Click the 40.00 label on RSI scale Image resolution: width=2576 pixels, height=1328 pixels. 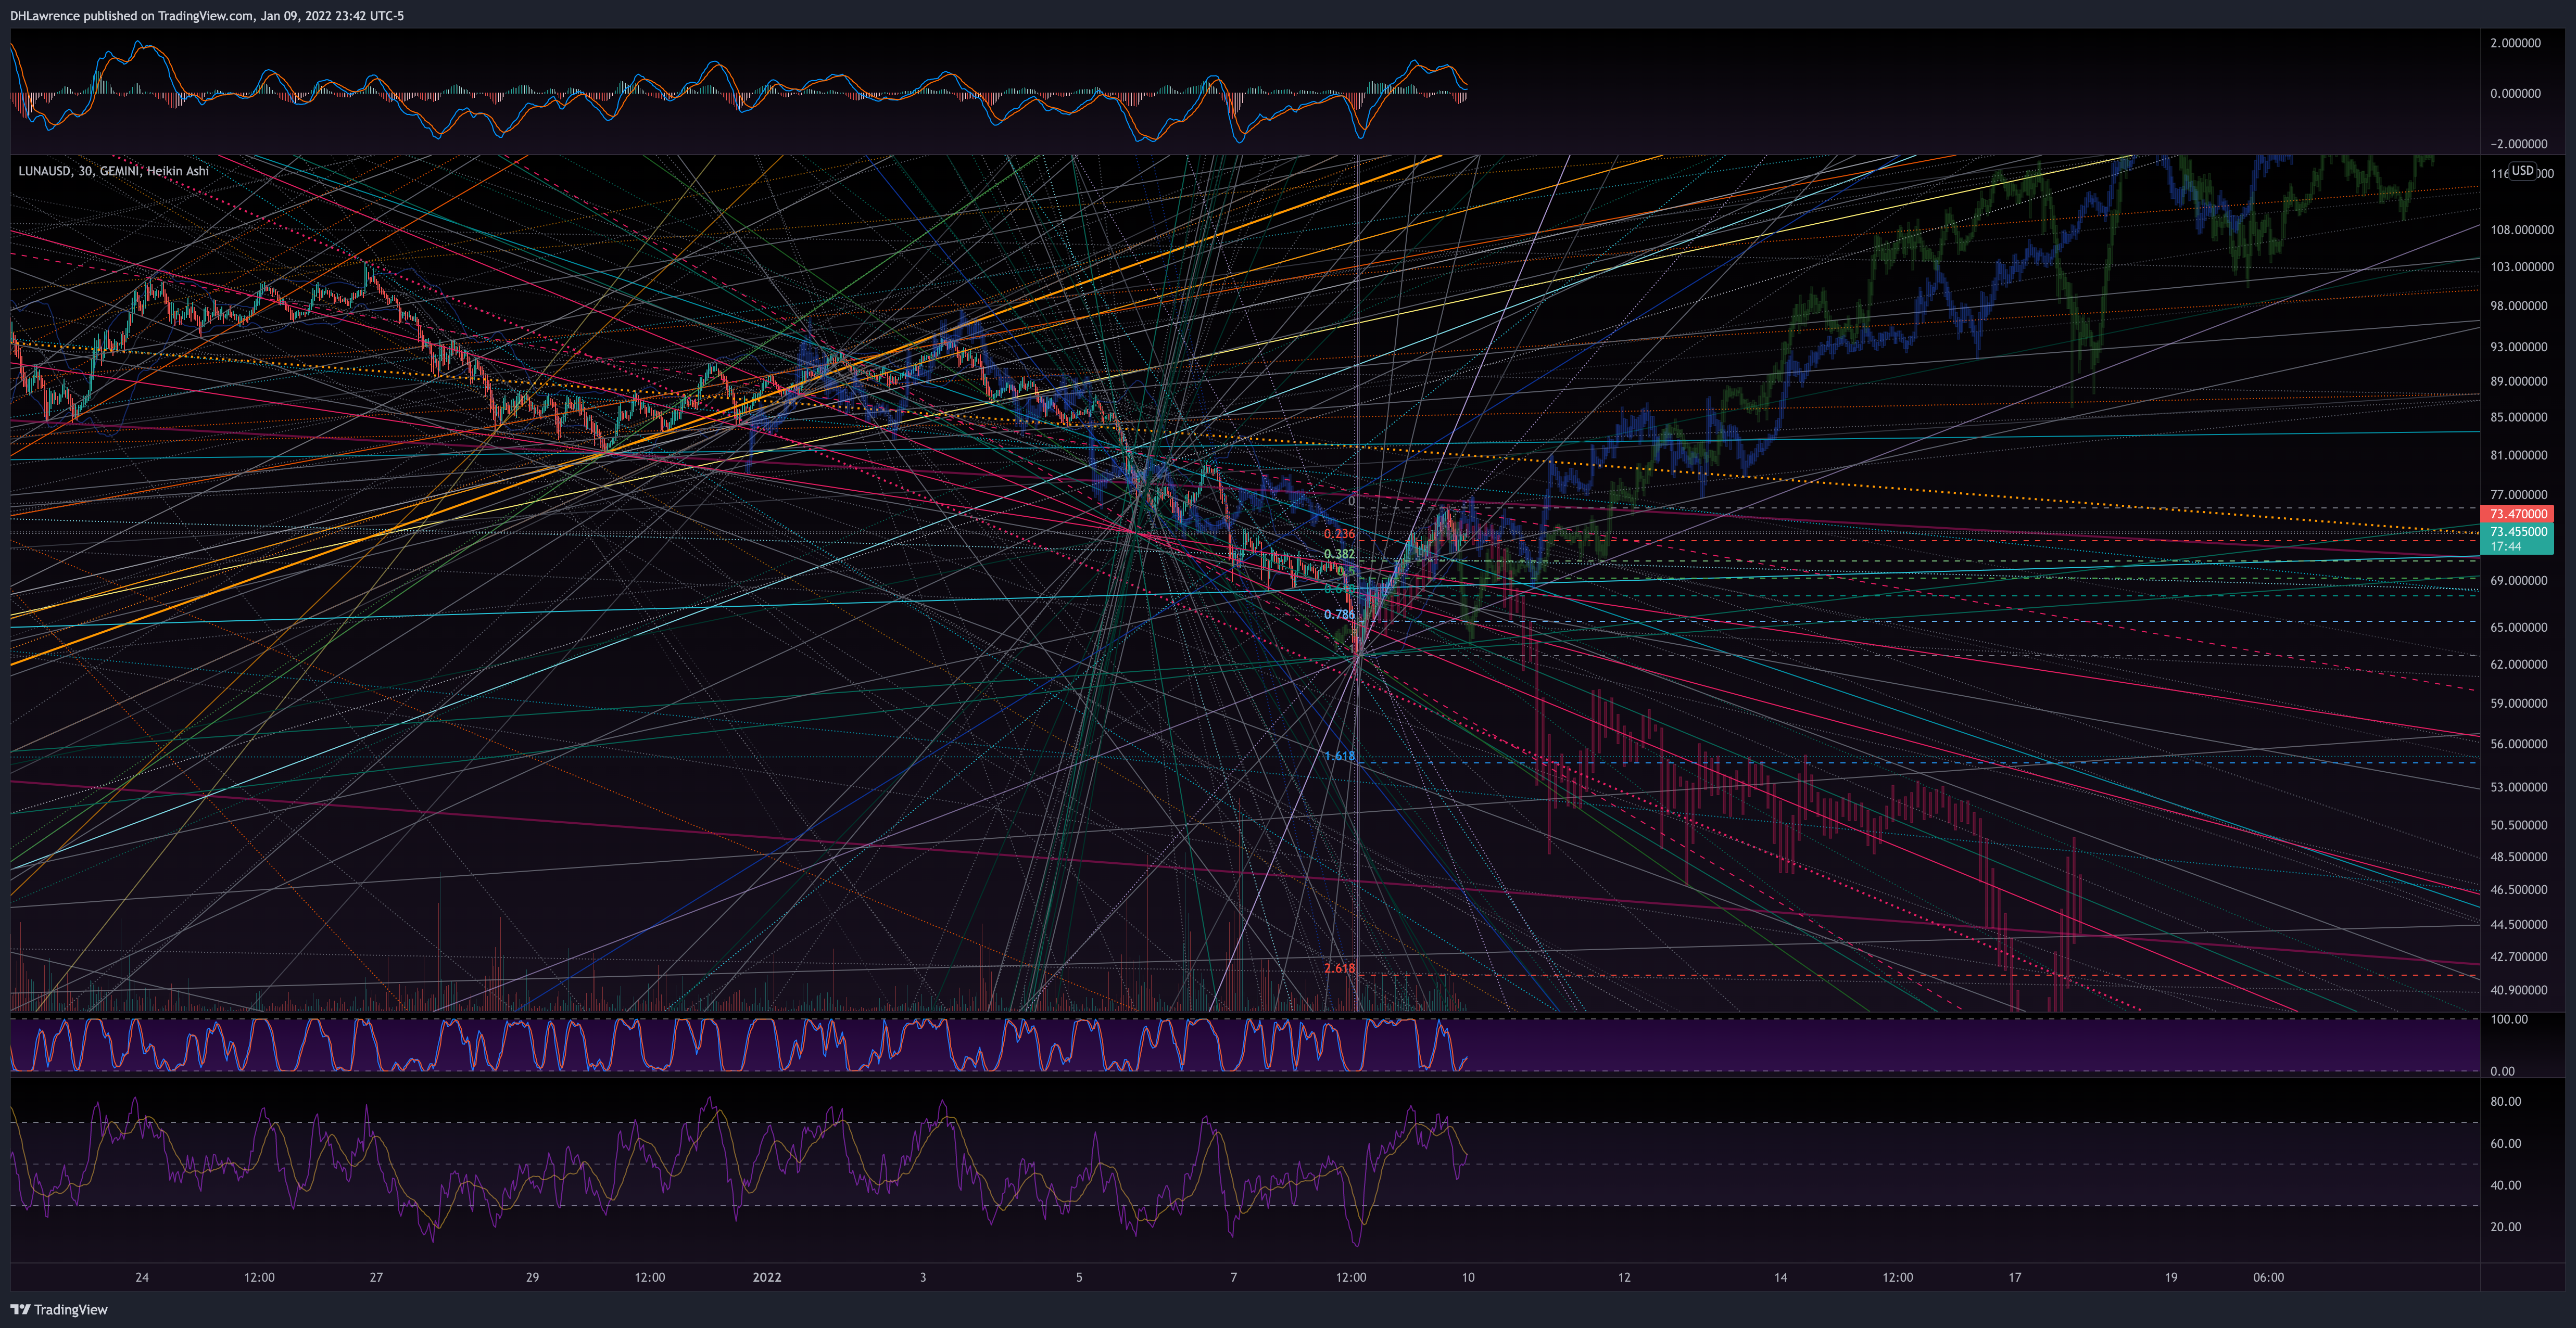(x=2505, y=1185)
